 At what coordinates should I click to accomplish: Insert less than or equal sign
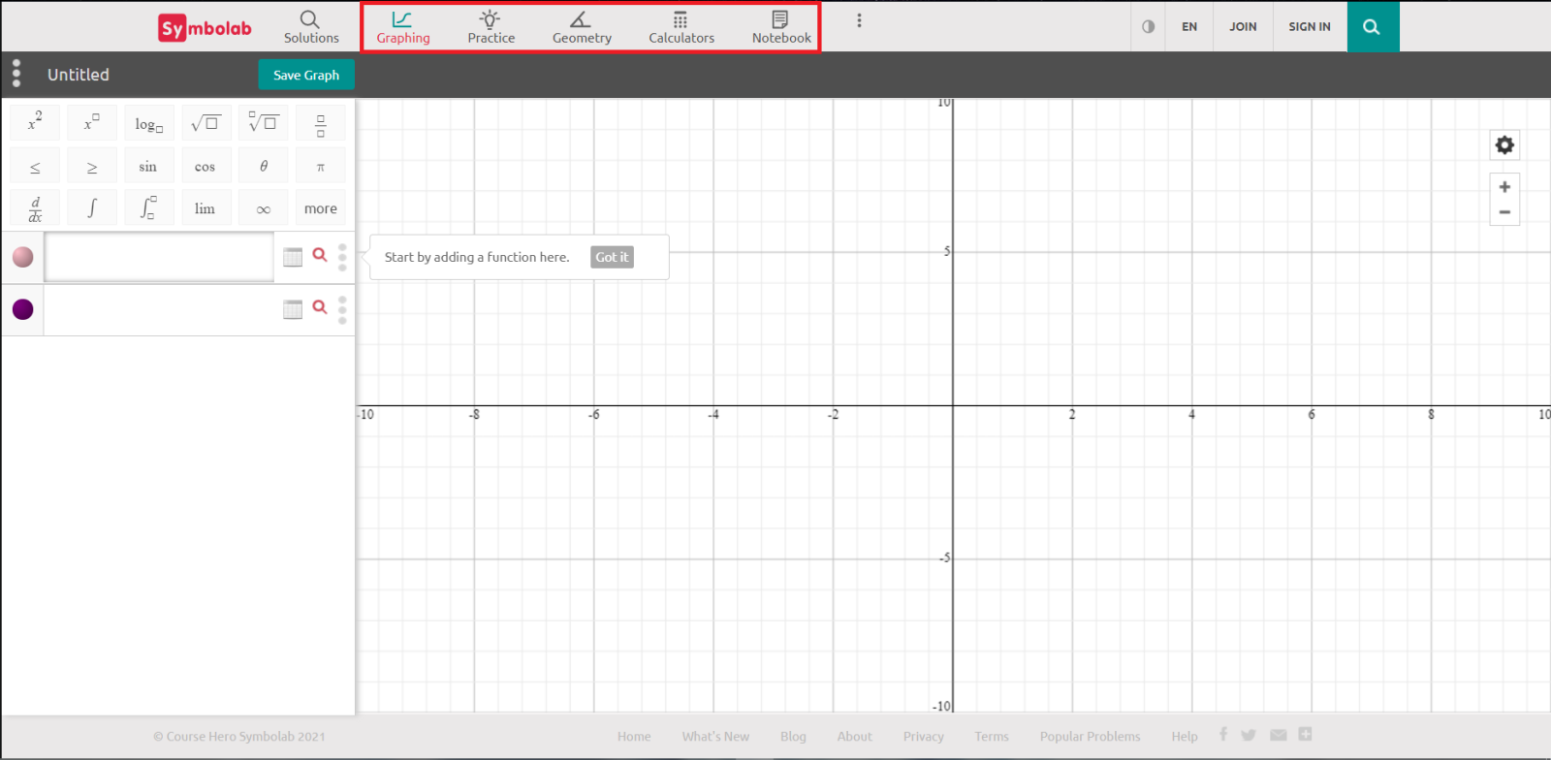pos(35,166)
